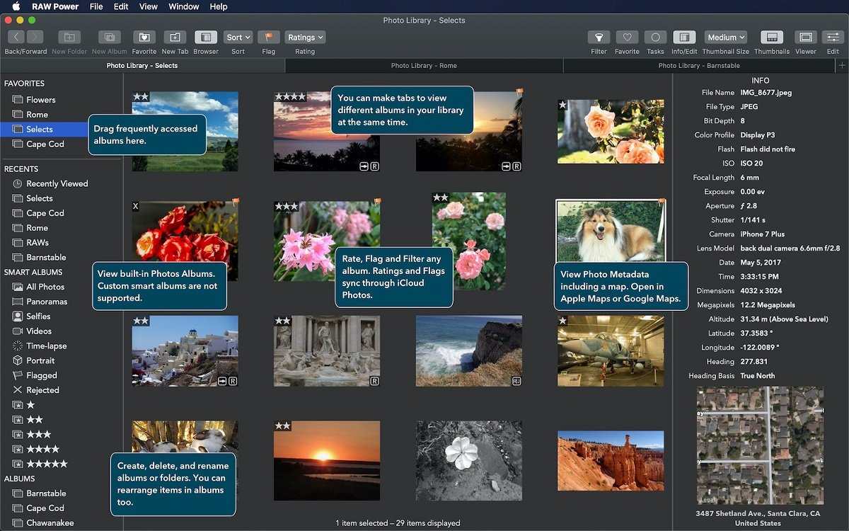Toggle the Flag on the selected photo

pos(267,37)
